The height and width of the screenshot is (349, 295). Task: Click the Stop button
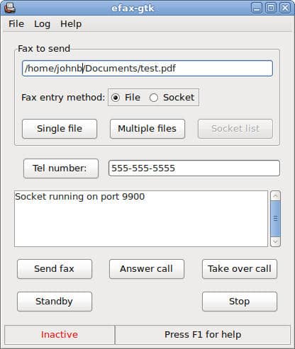click(240, 302)
